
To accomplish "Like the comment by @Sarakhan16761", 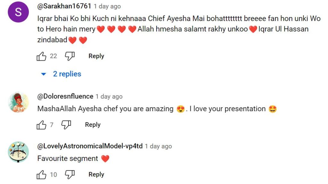I will point(41,56).
